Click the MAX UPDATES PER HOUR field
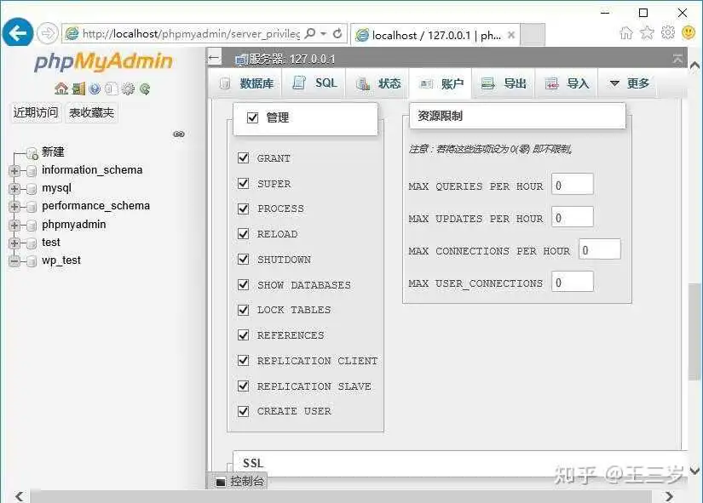703x503 pixels. (x=572, y=218)
